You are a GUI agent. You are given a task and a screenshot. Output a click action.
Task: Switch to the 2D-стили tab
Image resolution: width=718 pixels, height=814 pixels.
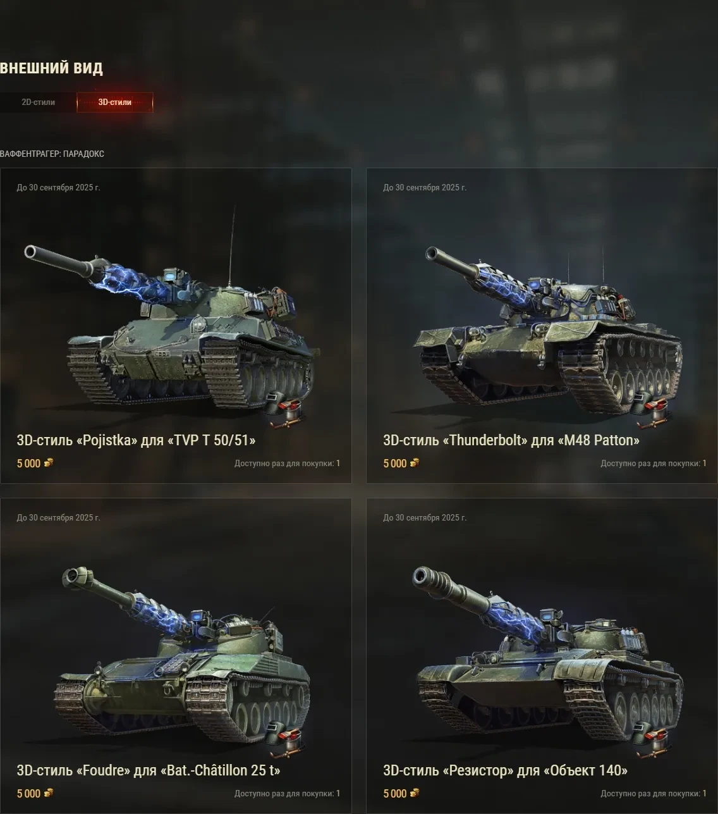click(x=38, y=102)
